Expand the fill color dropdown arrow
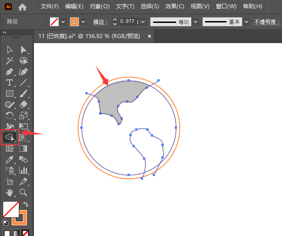 (63, 22)
